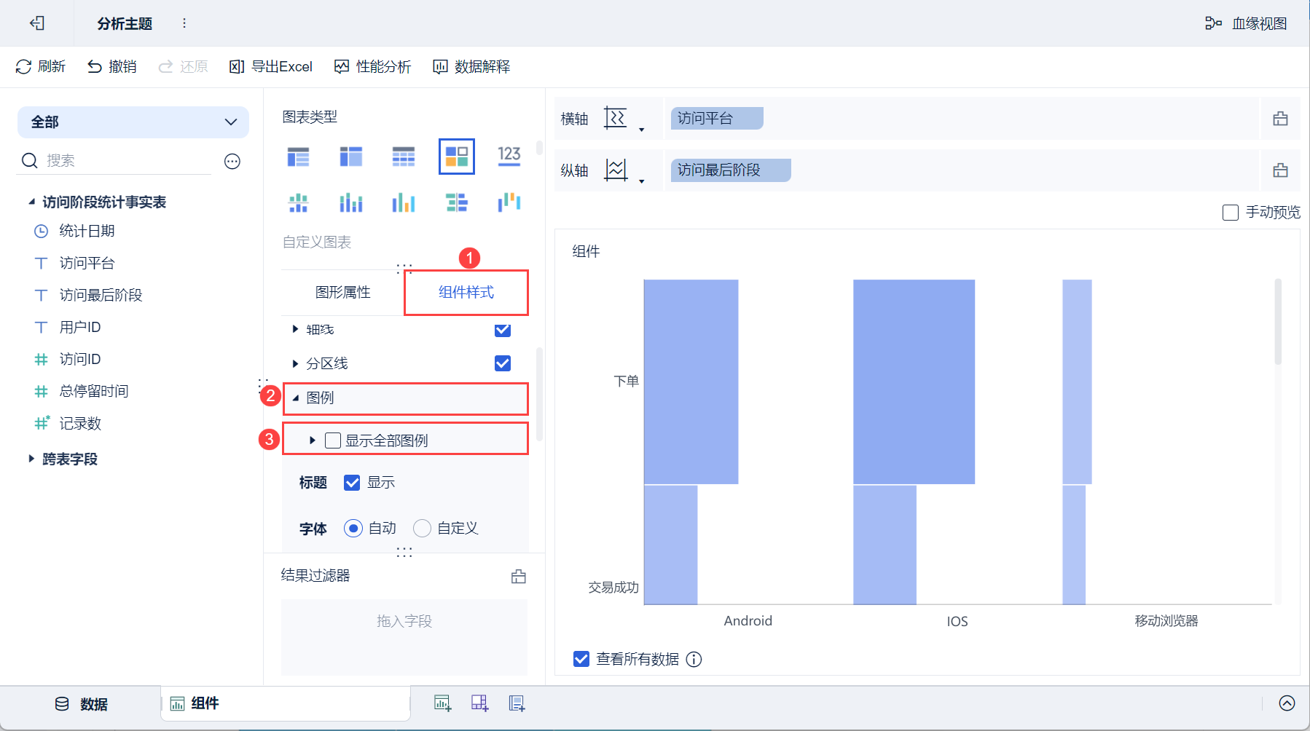1310x731 pixels.
Task: Click the chart's vertical scrollbar
Action: pos(1278,321)
